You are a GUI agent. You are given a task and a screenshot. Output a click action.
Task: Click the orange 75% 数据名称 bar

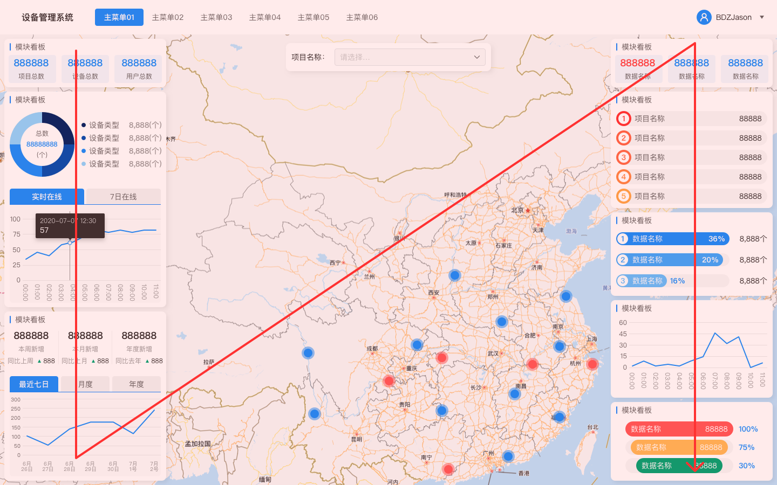click(x=679, y=447)
